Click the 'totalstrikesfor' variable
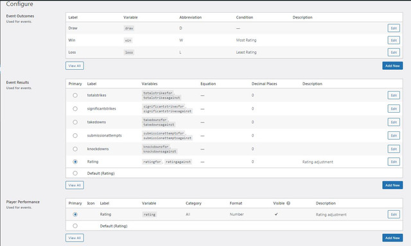The width and height of the screenshot is (411, 246). (158, 93)
